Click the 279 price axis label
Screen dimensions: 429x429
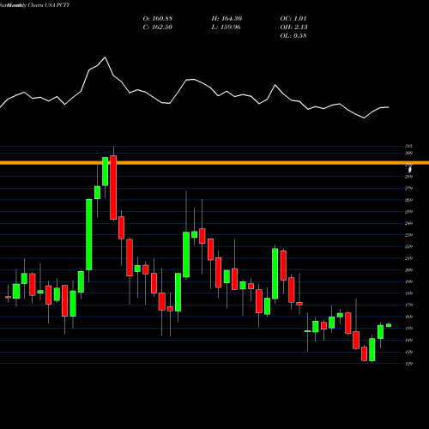[x=408, y=189]
